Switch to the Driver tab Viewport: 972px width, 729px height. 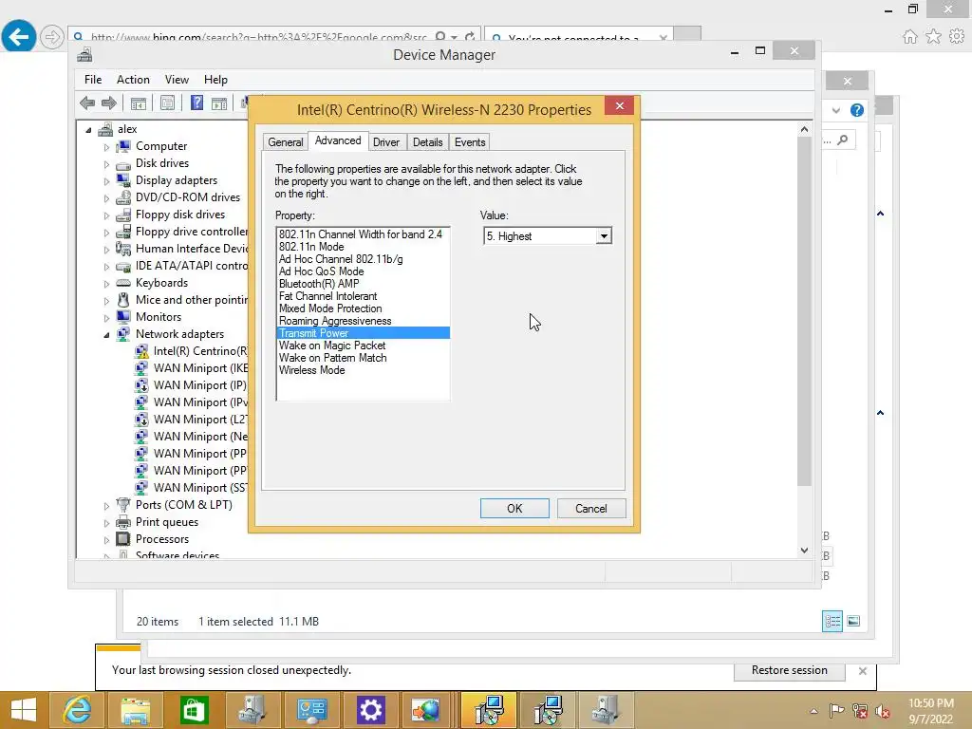[386, 142]
